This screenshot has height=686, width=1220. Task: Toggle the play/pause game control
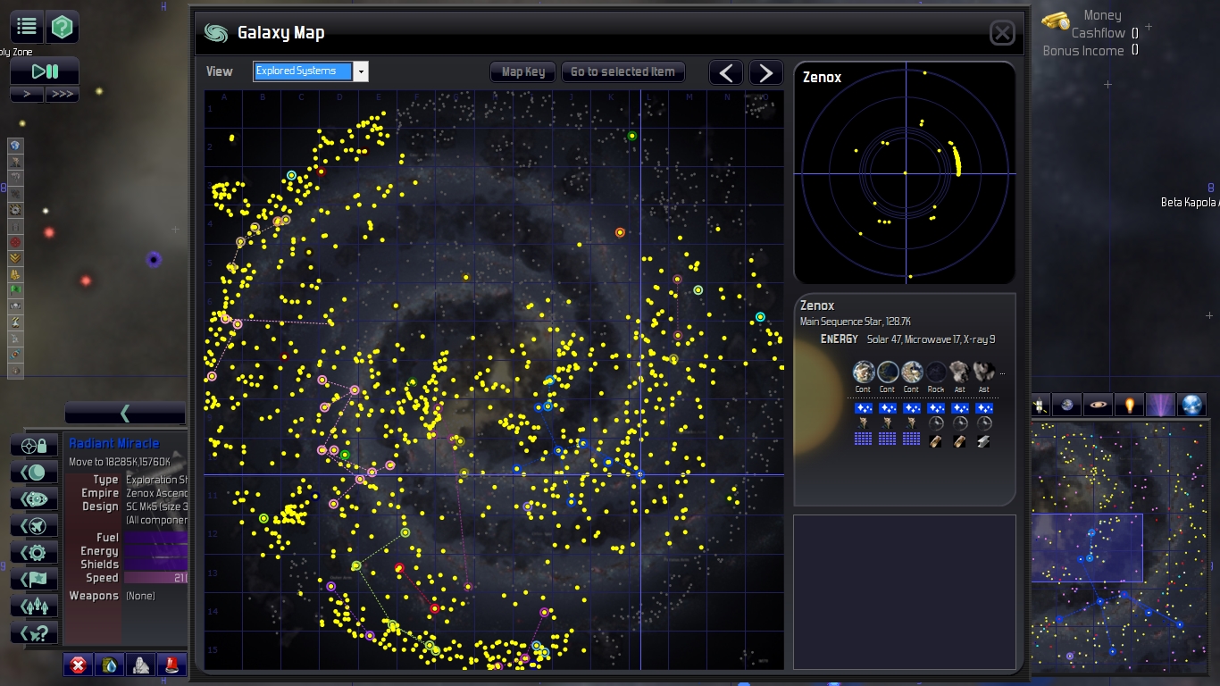pyautogui.click(x=45, y=71)
